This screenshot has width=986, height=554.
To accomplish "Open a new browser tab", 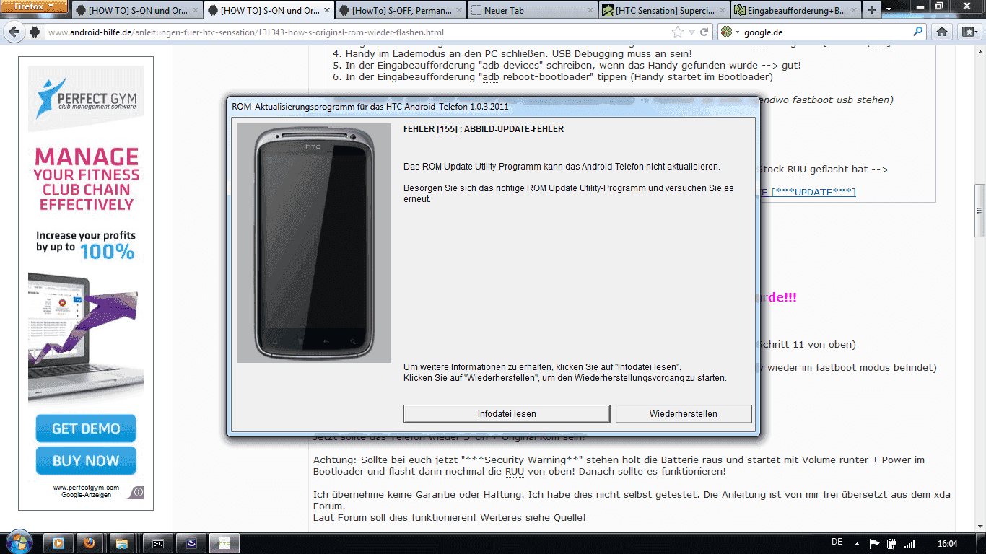I will tap(872, 10).
